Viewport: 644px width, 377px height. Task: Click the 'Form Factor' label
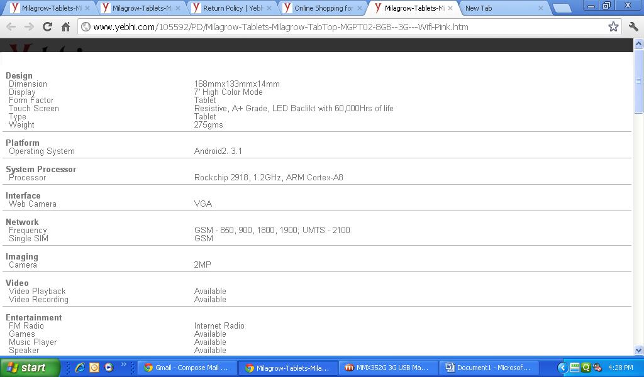point(31,101)
